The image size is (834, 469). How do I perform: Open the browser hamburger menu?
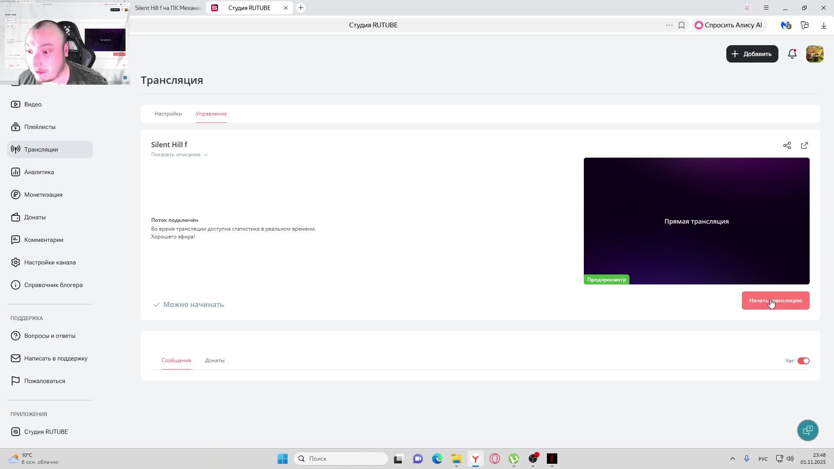coord(766,8)
